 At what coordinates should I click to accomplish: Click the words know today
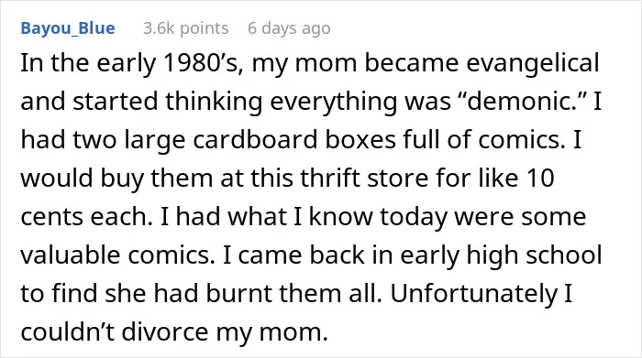pyautogui.click(x=378, y=217)
